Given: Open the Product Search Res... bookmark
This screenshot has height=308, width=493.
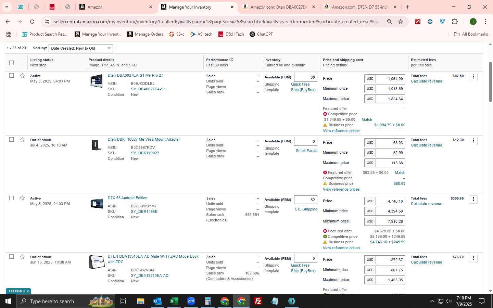Looking at the screenshot, I should [x=45, y=34].
